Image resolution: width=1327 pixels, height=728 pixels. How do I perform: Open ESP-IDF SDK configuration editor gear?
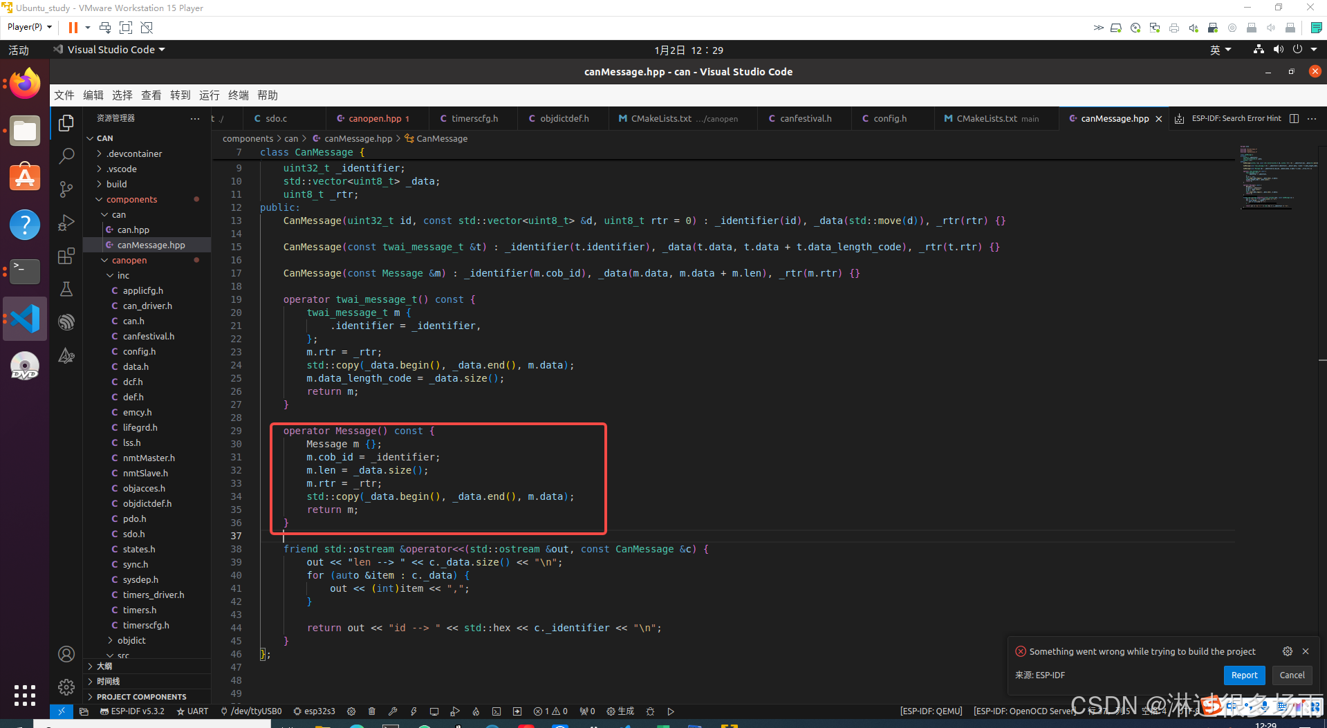coord(351,711)
